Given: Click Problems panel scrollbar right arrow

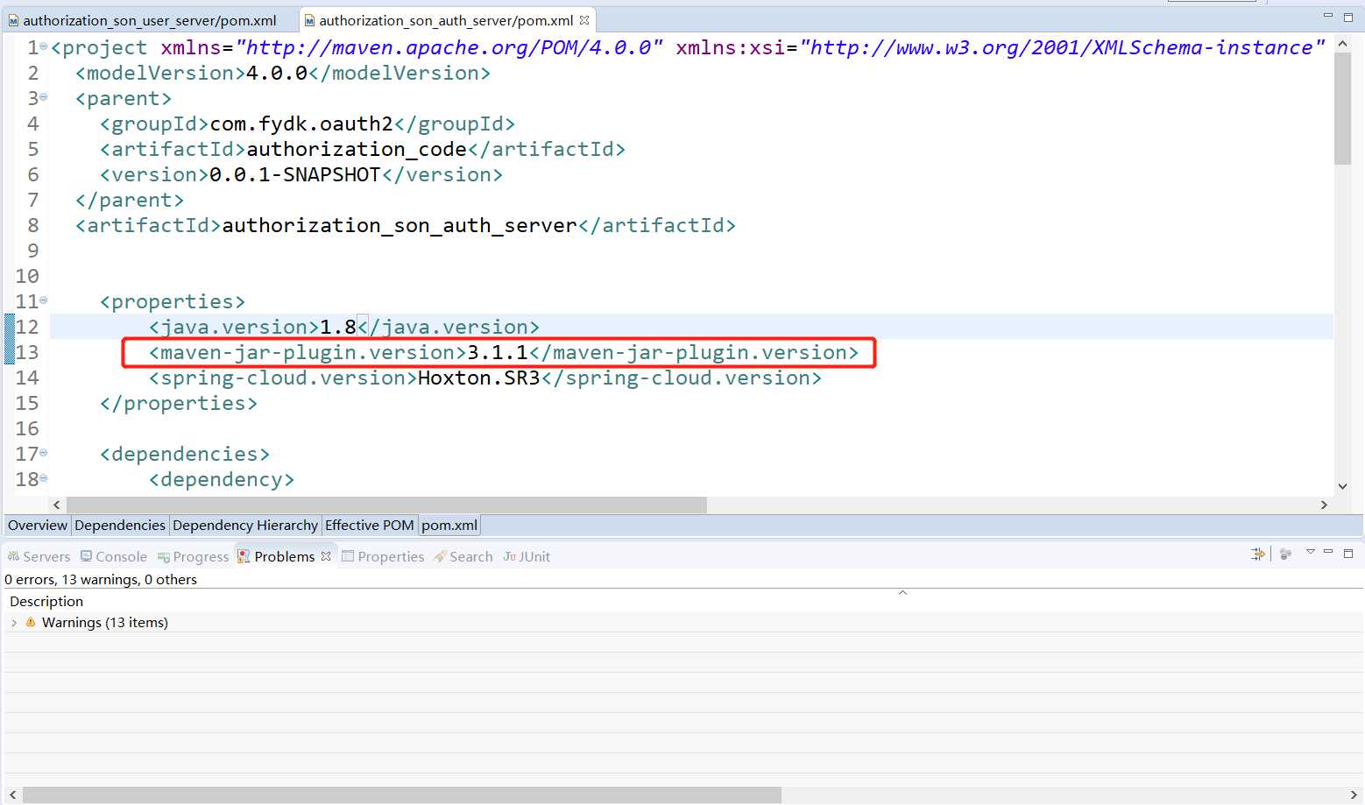Looking at the screenshot, I should coord(1354,794).
